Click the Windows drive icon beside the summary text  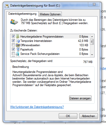[x=14, y=22]
